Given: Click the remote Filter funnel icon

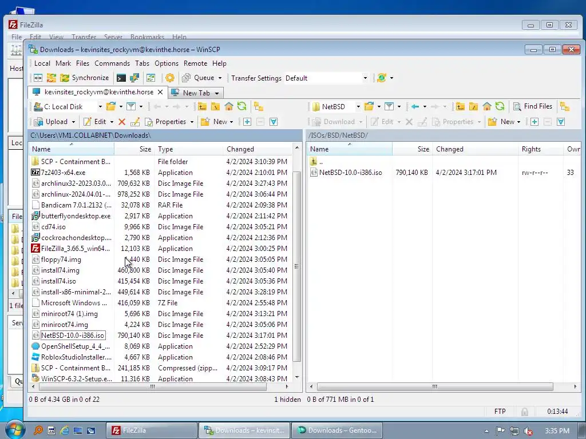Looking at the screenshot, I should [389, 107].
